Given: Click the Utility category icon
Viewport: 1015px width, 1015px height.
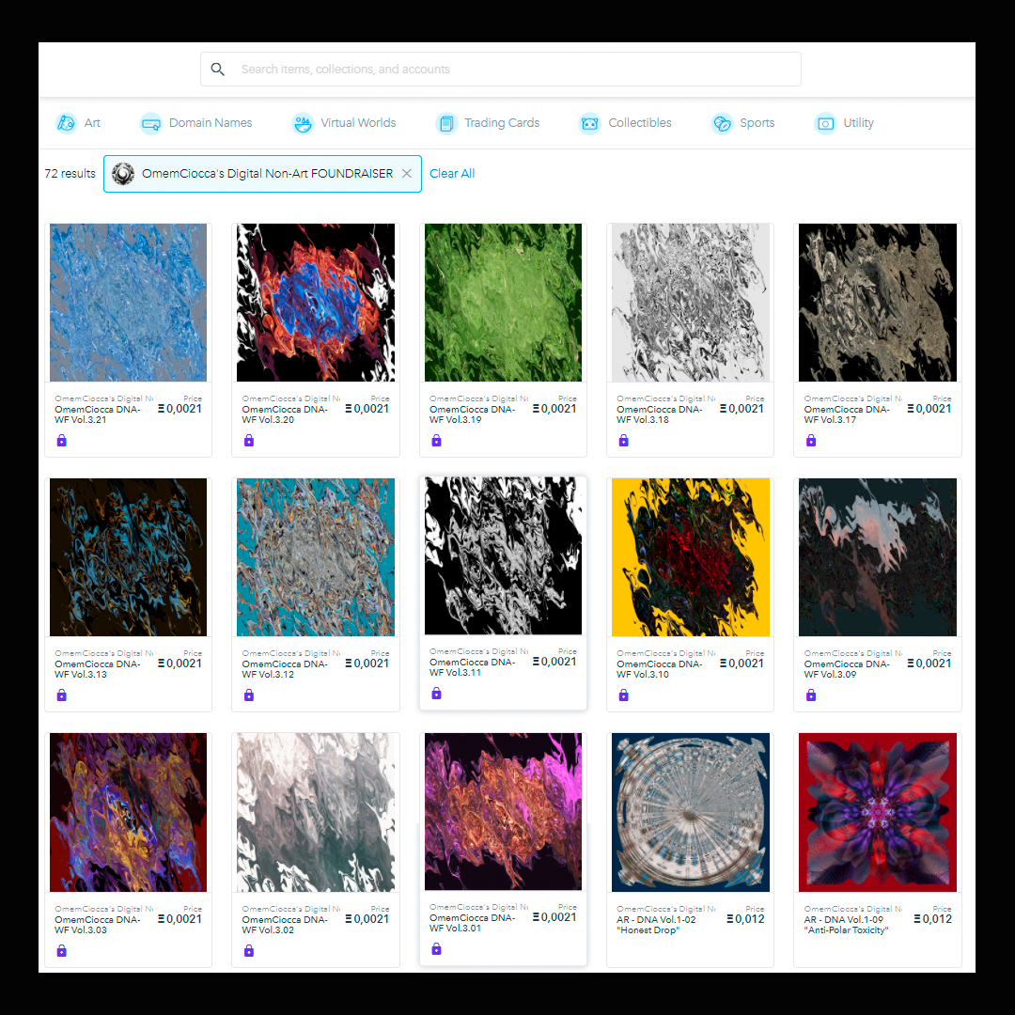Looking at the screenshot, I should click(825, 123).
